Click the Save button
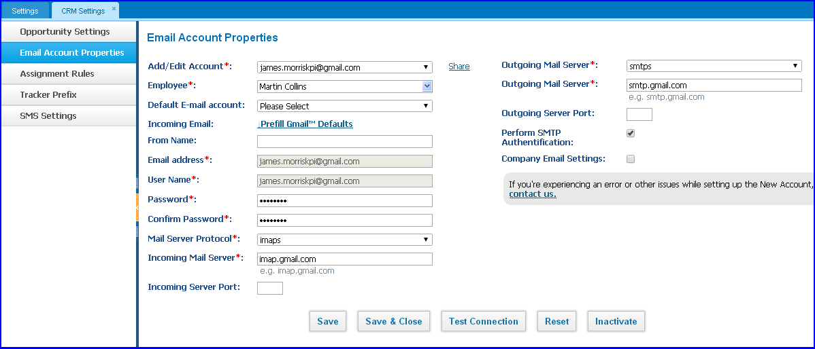 [327, 322]
